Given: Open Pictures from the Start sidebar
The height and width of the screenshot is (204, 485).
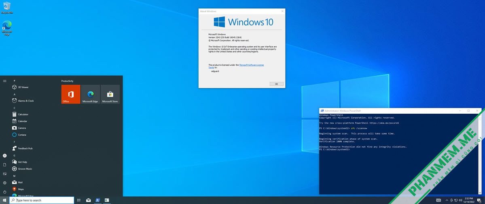Looking at the screenshot, I should click(x=4, y=174).
